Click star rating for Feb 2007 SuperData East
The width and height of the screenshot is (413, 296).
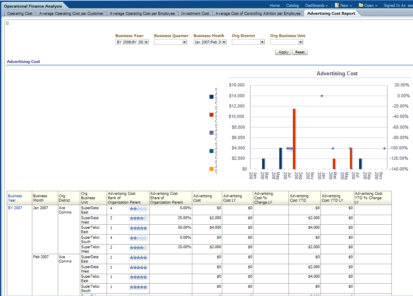click(x=138, y=258)
